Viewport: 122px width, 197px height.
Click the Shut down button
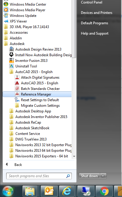point(90,176)
